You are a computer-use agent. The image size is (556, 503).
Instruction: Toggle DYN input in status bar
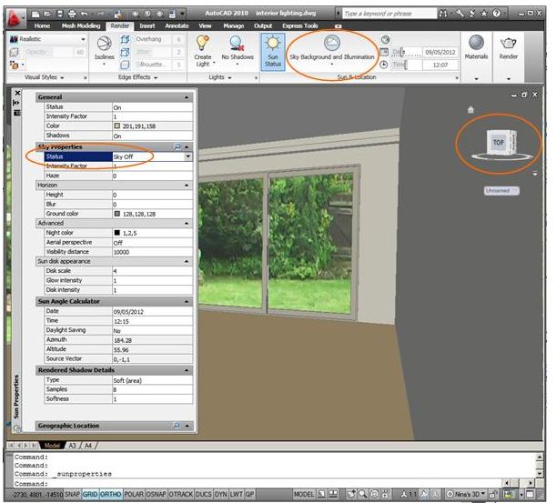pos(221,494)
